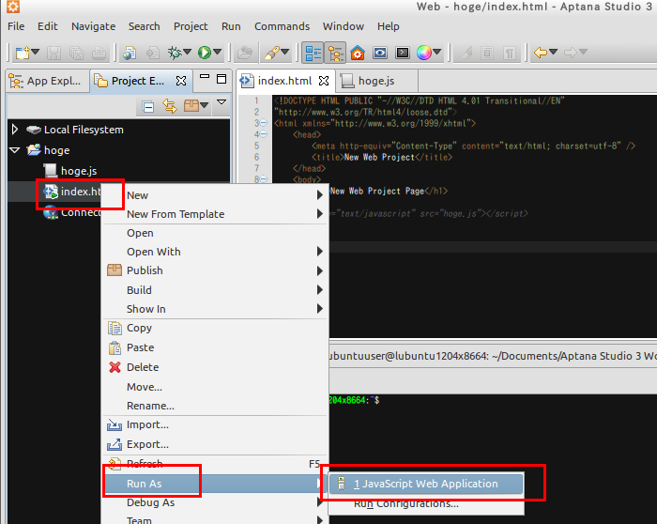The image size is (657, 524).
Task: Click the Debug bug icon
Action: tap(175, 53)
